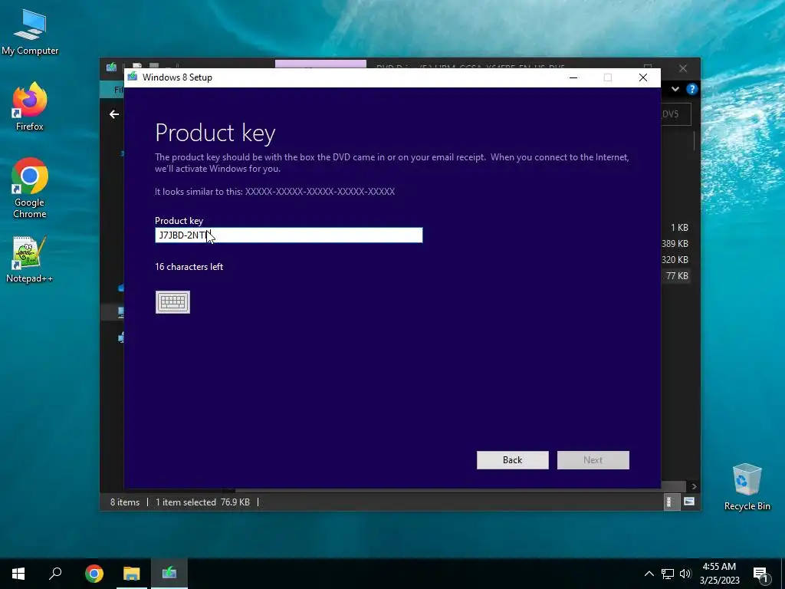Screen dimensions: 785x589
Task: Select the 389 KB file row in Explorer
Action: [675, 243]
